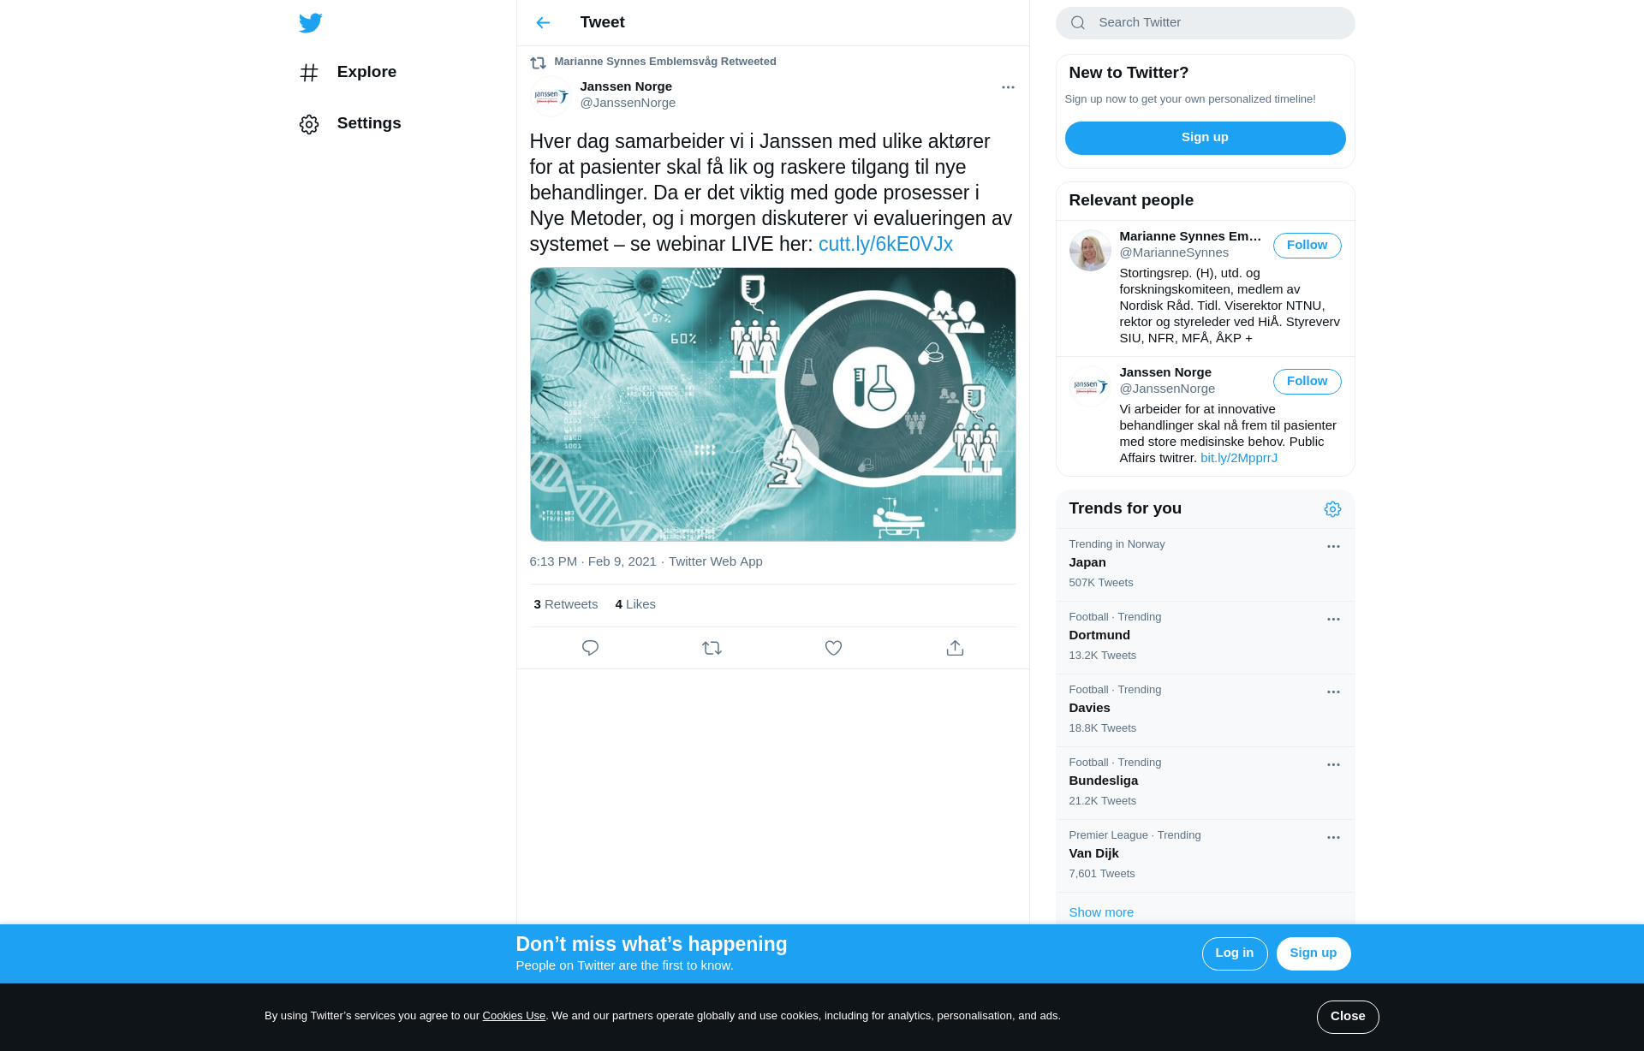The height and width of the screenshot is (1051, 1644).
Task: Click the reply speech bubble icon
Action: (x=590, y=648)
